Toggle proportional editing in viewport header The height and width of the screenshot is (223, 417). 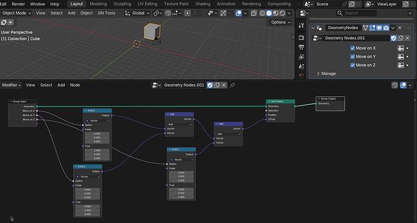(x=187, y=13)
